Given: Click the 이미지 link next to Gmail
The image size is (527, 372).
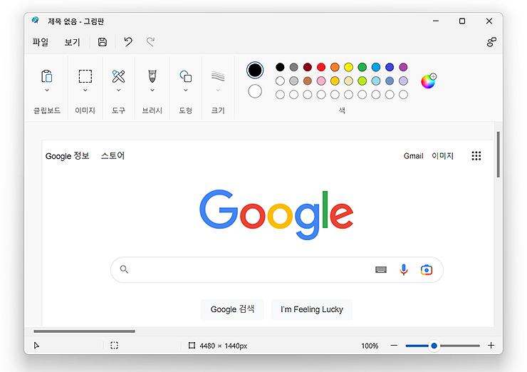Looking at the screenshot, I should click(x=443, y=156).
